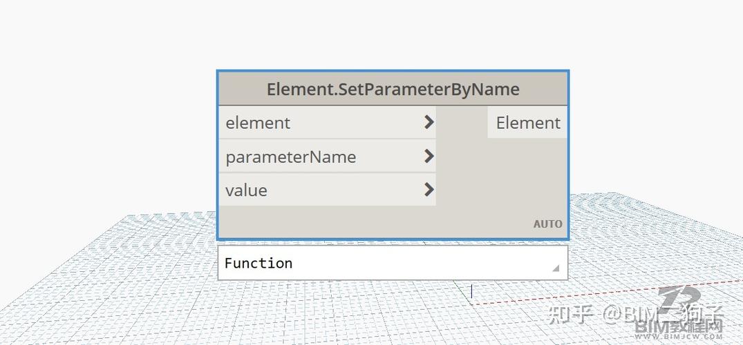Click the AUTO lacing indicator on node
The image size is (743, 345).
[x=547, y=224]
